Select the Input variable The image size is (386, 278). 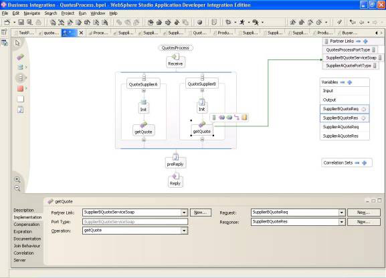[345, 91]
